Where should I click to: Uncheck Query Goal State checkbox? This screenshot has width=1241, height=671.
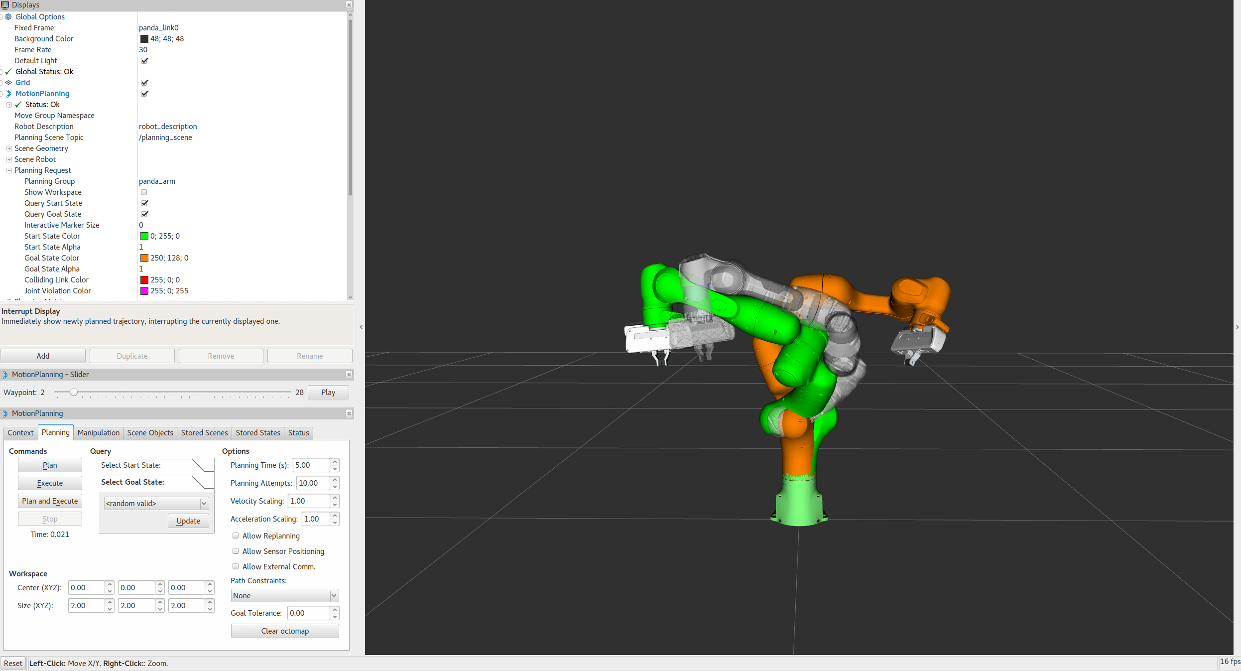click(x=144, y=214)
